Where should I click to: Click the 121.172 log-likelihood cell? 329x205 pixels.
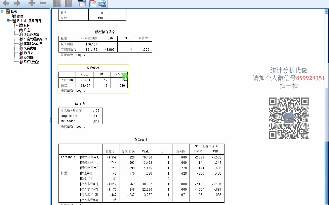pyautogui.click(x=92, y=50)
